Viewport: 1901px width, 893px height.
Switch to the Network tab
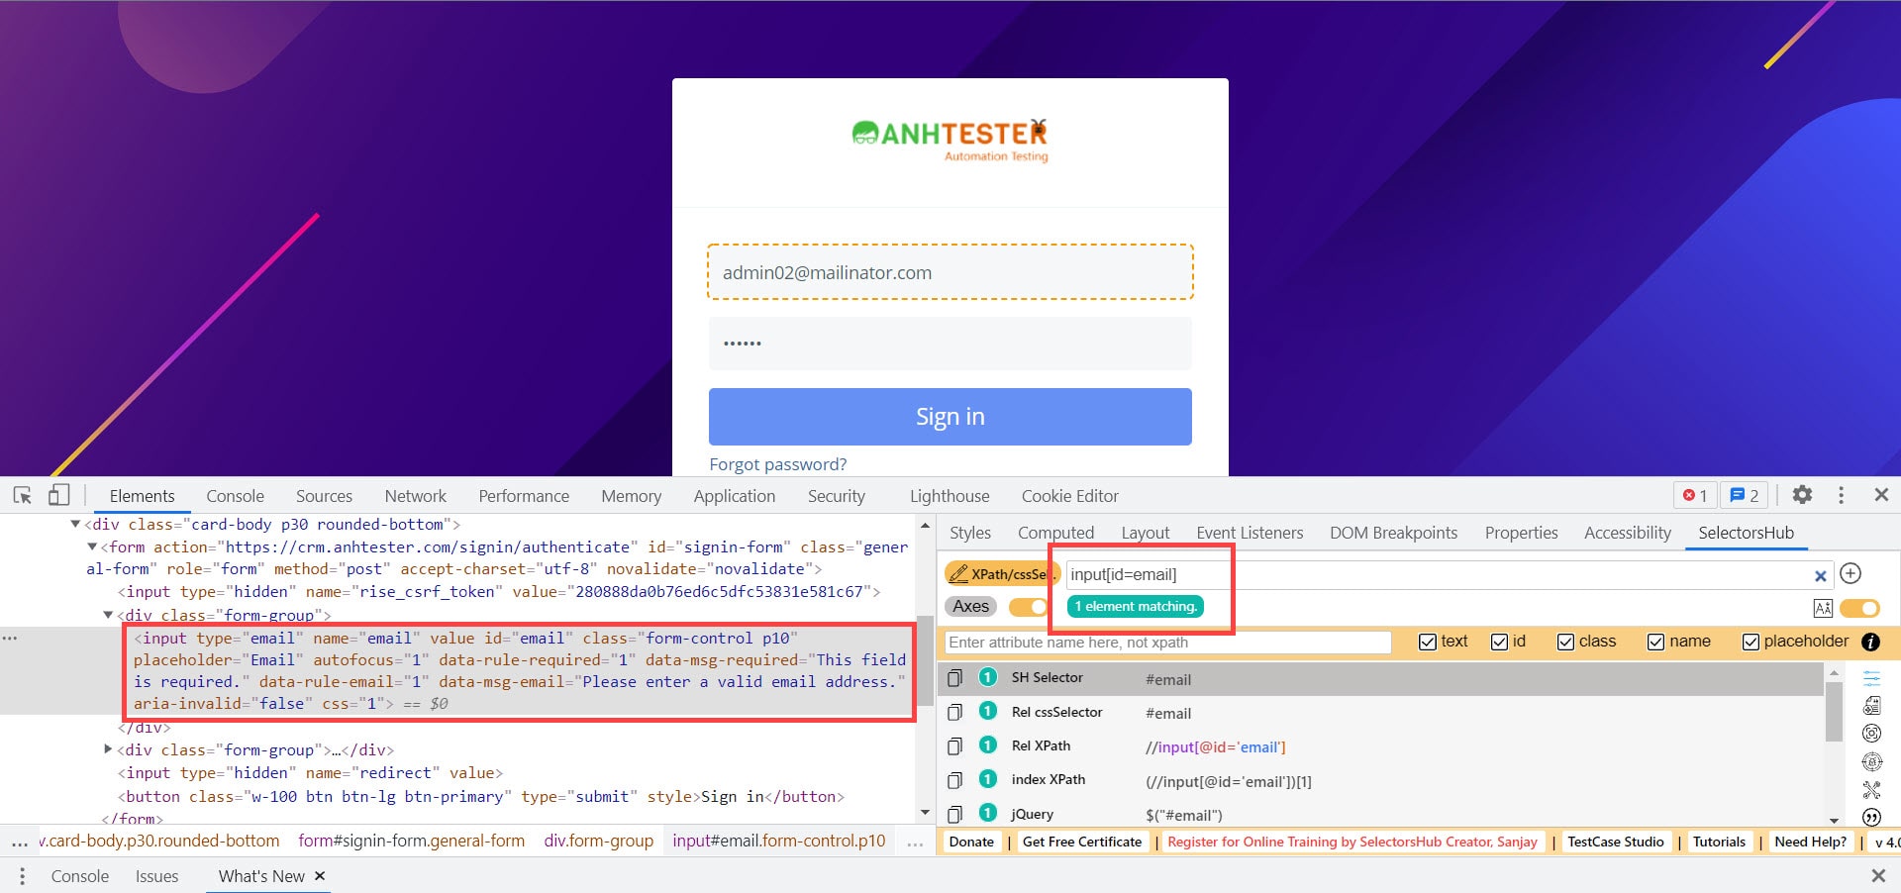(415, 496)
